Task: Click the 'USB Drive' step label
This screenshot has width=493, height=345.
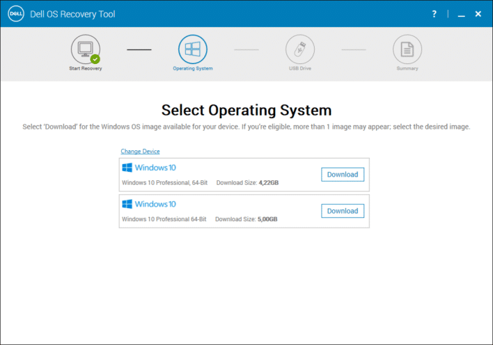Action: [x=300, y=68]
